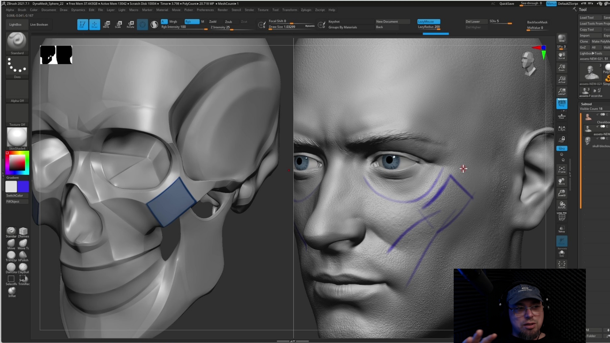Click the Frame mesh icon
This screenshot has height=343, width=610.
[562, 170]
